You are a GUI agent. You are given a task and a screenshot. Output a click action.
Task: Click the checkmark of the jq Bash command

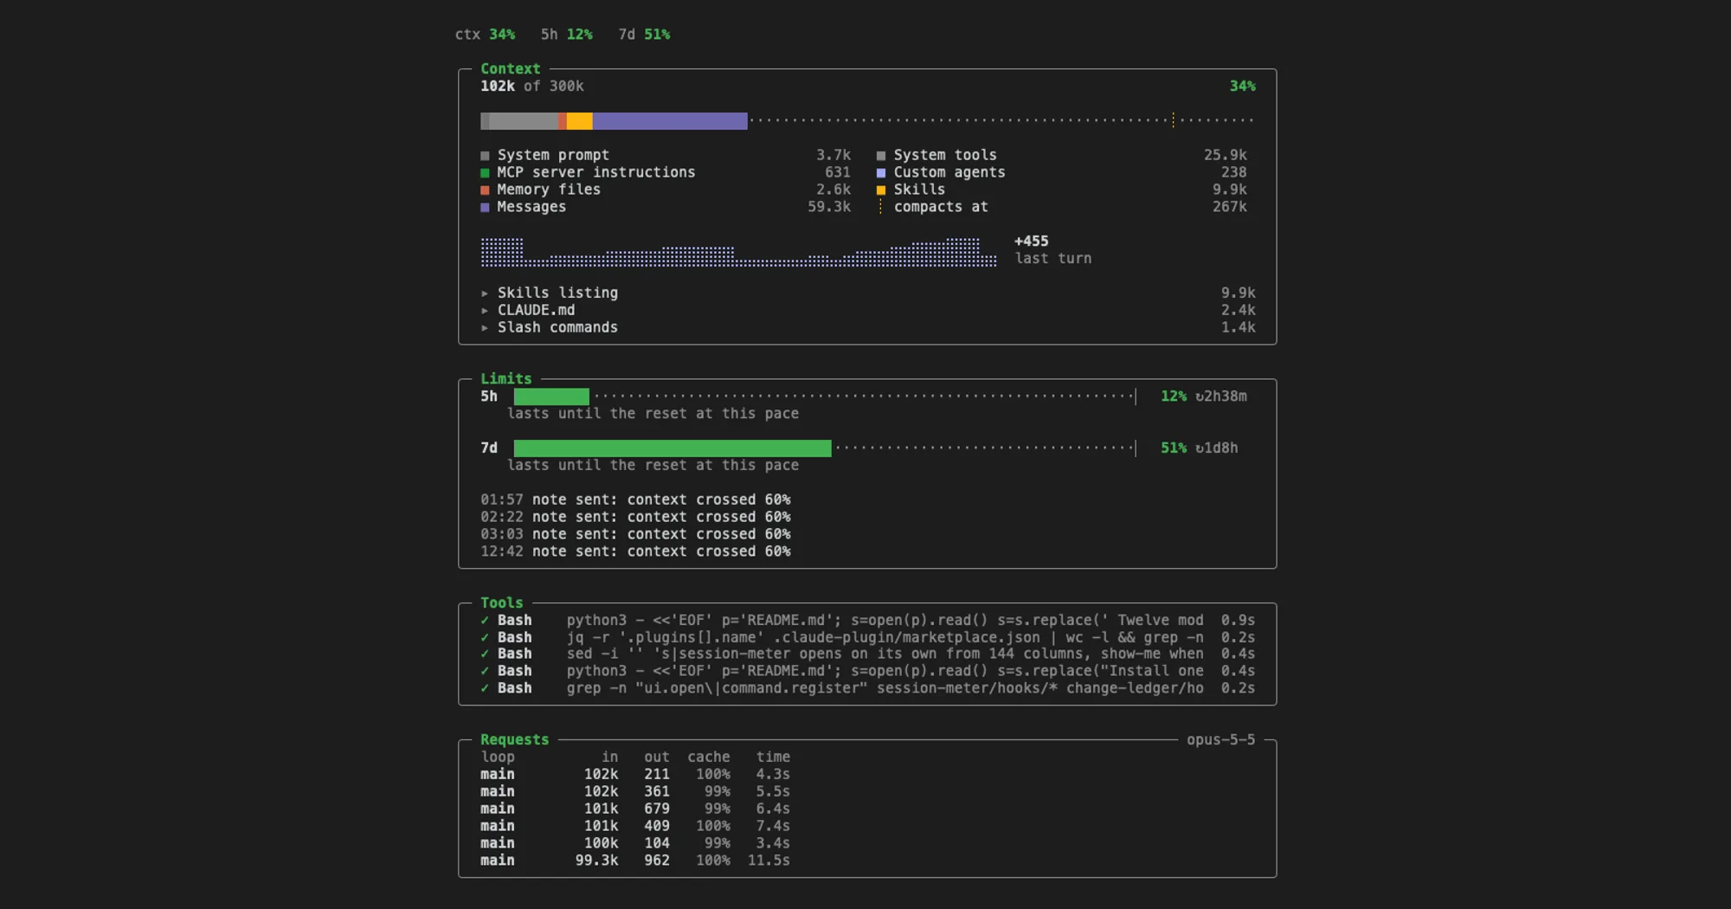485,637
